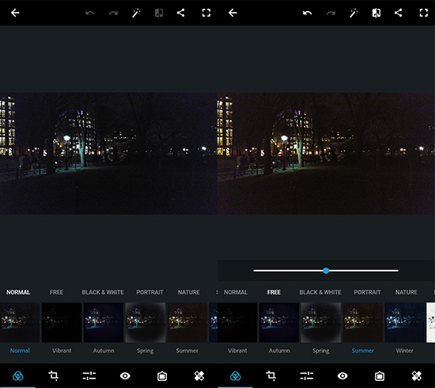
Task: Open adjustments sliders icon on right bottom bar
Action: 307,376
